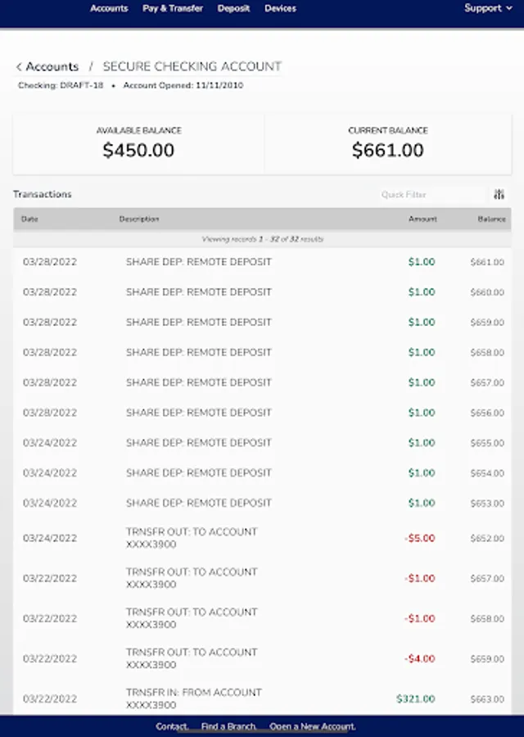Sort by the Balance column header

[491, 219]
